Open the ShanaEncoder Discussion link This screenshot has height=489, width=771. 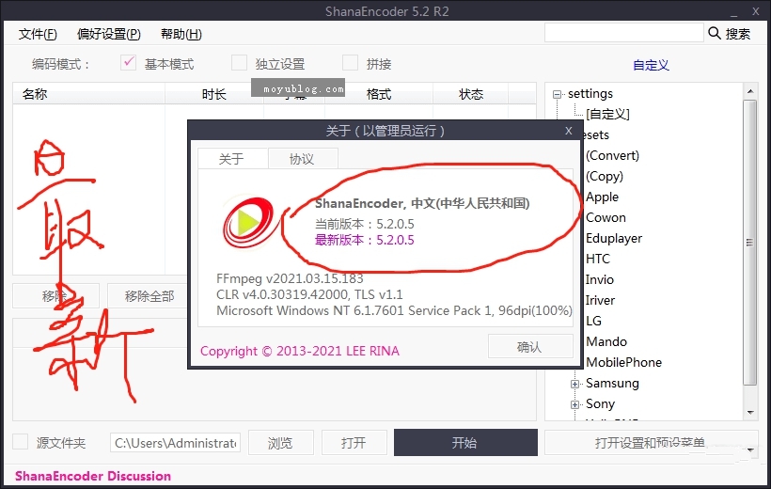pos(93,476)
